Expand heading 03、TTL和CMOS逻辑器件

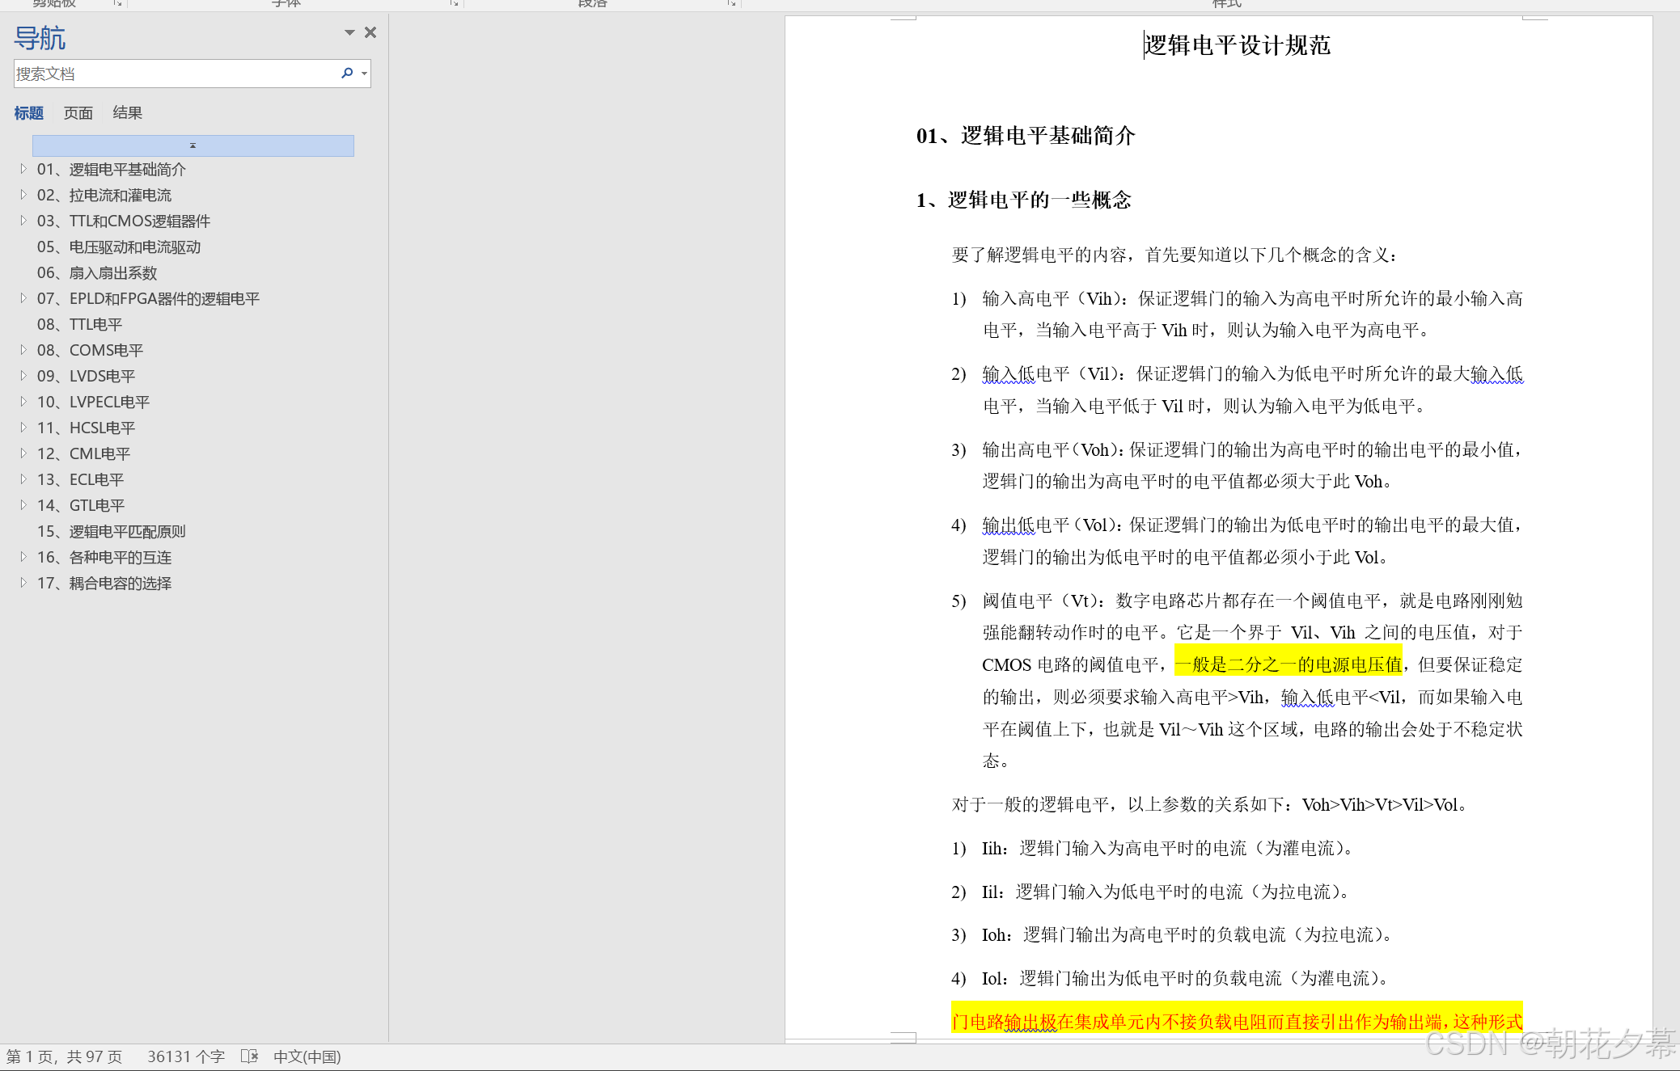click(23, 221)
